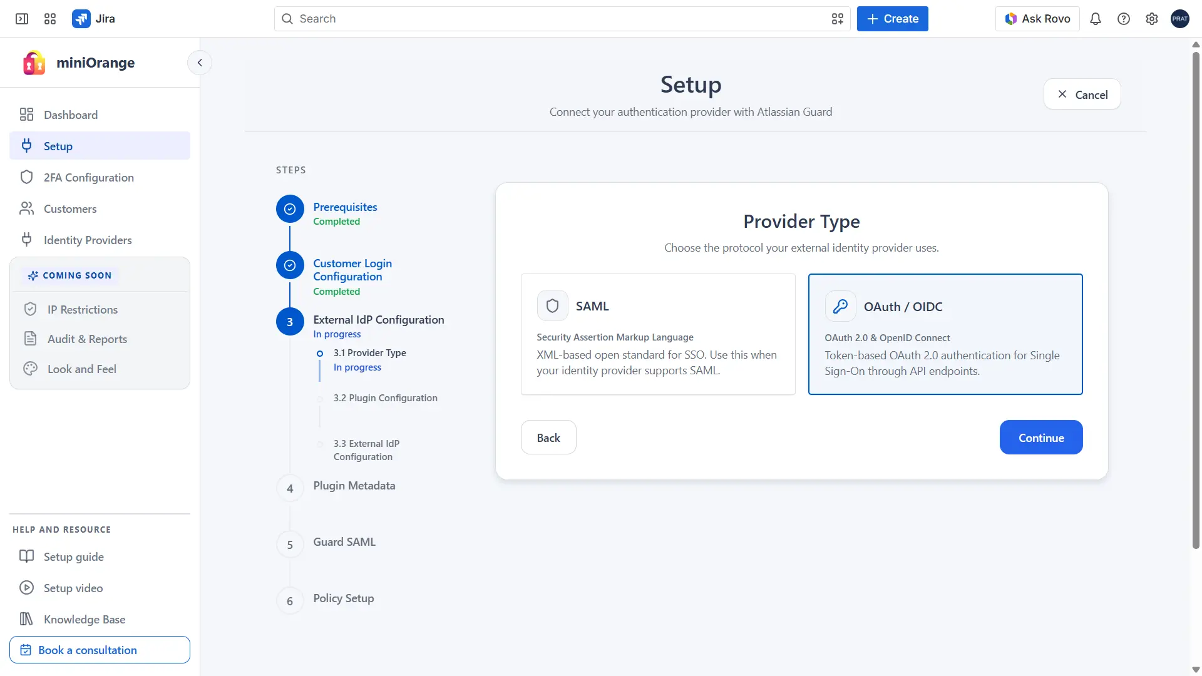Open the settings gear icon
Viewport: 1202px width, 676px height.
pyautogui.click(x=1152, y=19)
